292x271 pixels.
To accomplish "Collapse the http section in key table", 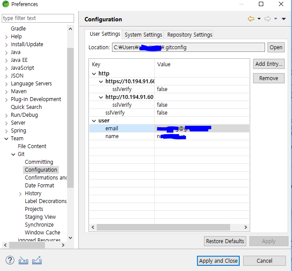I will tap(94, 74).
